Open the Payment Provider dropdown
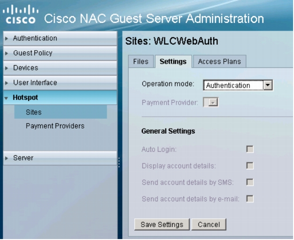The width and height of the screenshot is (294, 240). coord(211,102)
